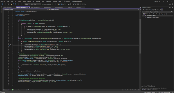
Task: Toggle auto-hide pin on Solution Explorer
Action: [171, 7]
